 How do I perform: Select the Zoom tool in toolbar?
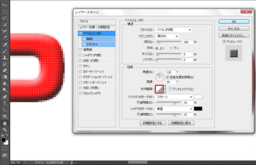click(5, 130)
